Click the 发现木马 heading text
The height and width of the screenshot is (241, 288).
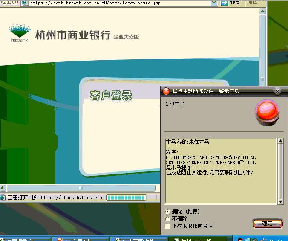coord(174,104)
